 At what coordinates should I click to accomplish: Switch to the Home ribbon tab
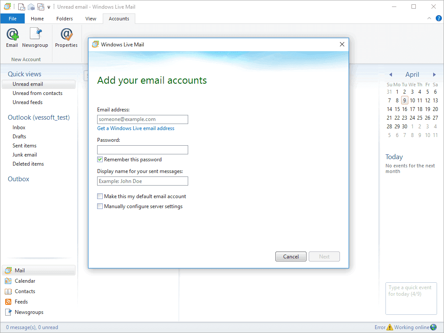click(x=37, y=19)
